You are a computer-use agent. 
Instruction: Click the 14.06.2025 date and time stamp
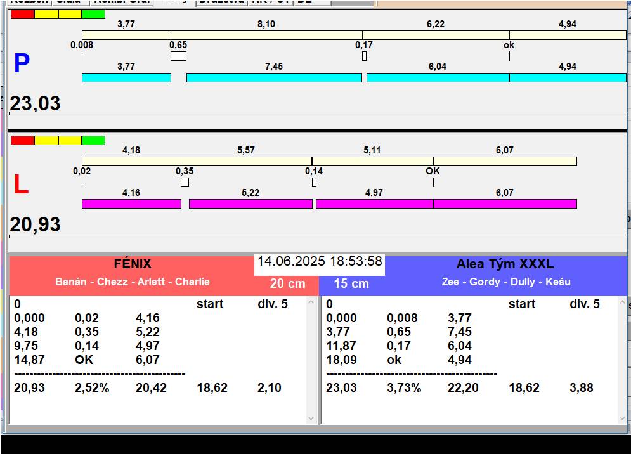[320, 261]
